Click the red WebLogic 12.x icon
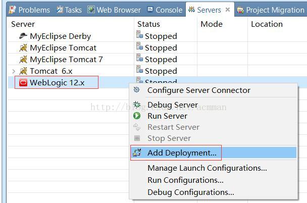The image size is (307, 203). [23, 82]
